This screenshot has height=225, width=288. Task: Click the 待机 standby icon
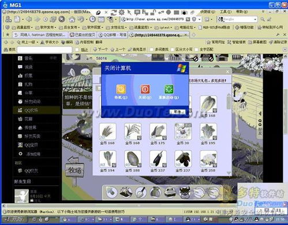pos(121,89)
